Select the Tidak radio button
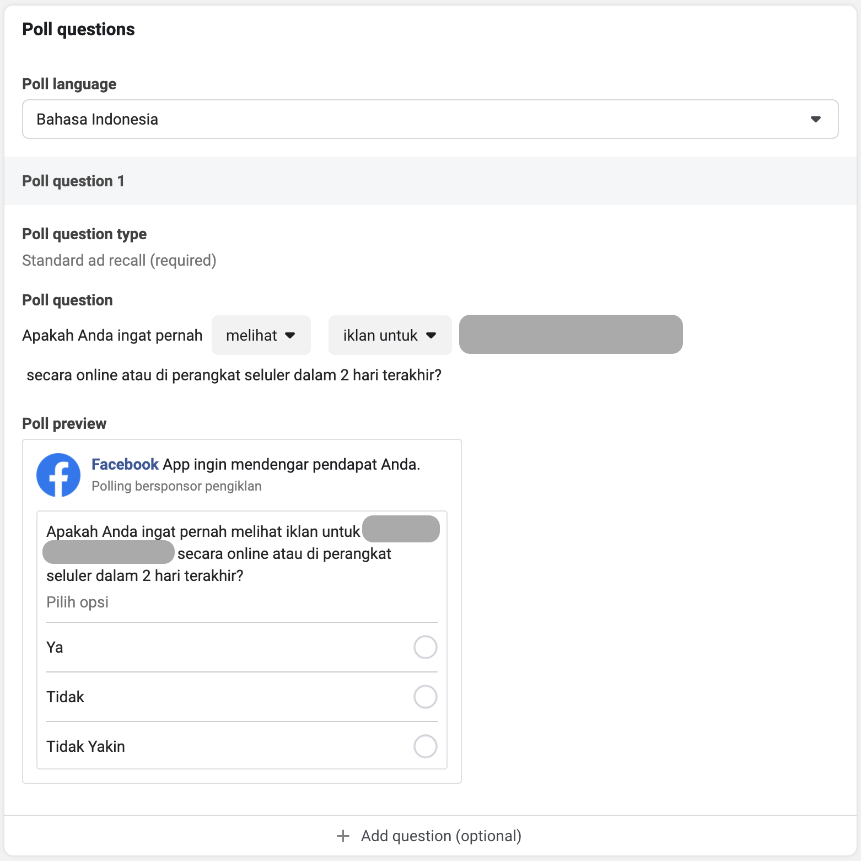The image size is (861, 861). [426, 697]
